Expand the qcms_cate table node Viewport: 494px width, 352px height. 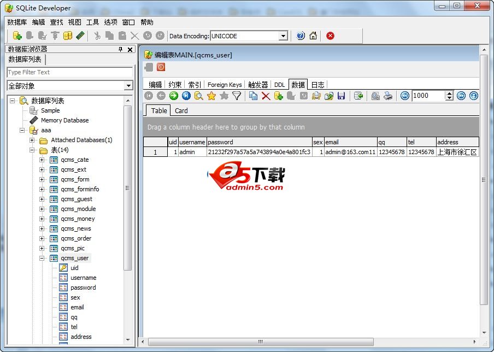[42, 160]
